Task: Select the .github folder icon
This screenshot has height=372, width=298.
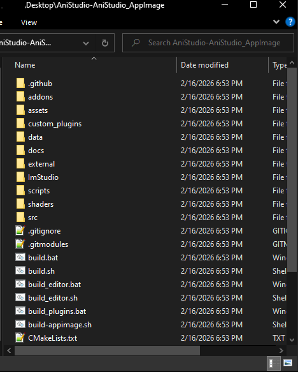Action: (20, 84)
